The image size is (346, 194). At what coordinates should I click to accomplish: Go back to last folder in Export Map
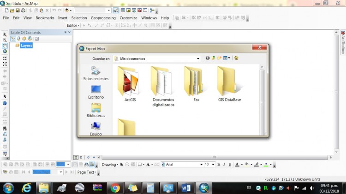point(208,58)
